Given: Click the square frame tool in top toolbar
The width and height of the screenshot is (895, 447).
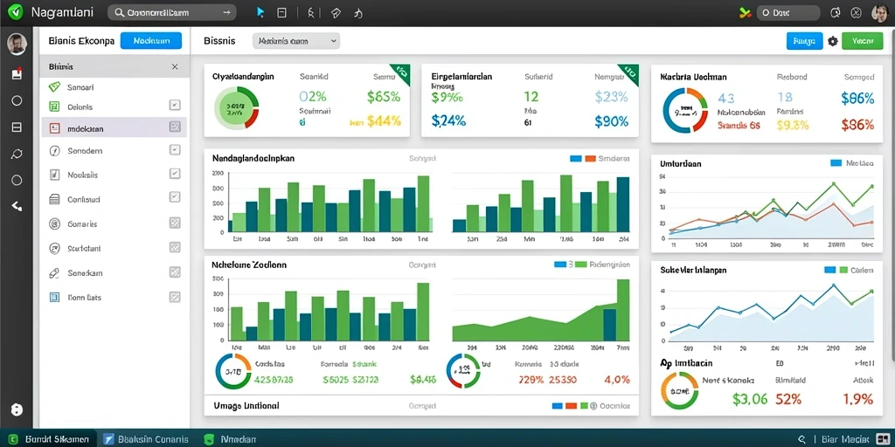Looking at the screenshot, I should pos(281,12).
